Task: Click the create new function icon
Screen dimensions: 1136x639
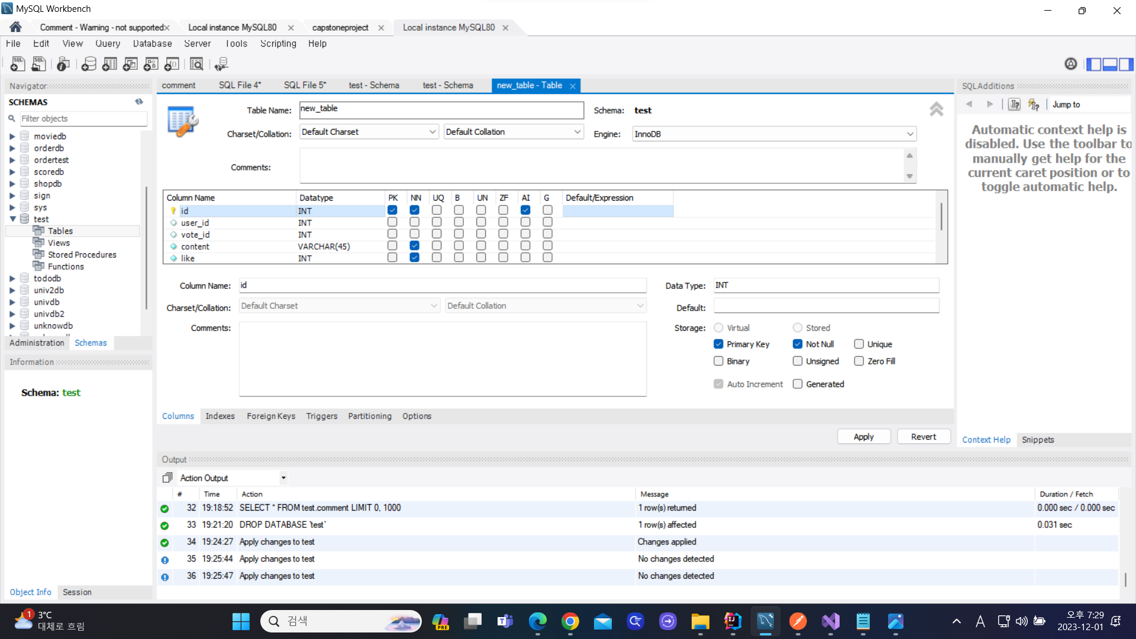Action: pos(172,64)
